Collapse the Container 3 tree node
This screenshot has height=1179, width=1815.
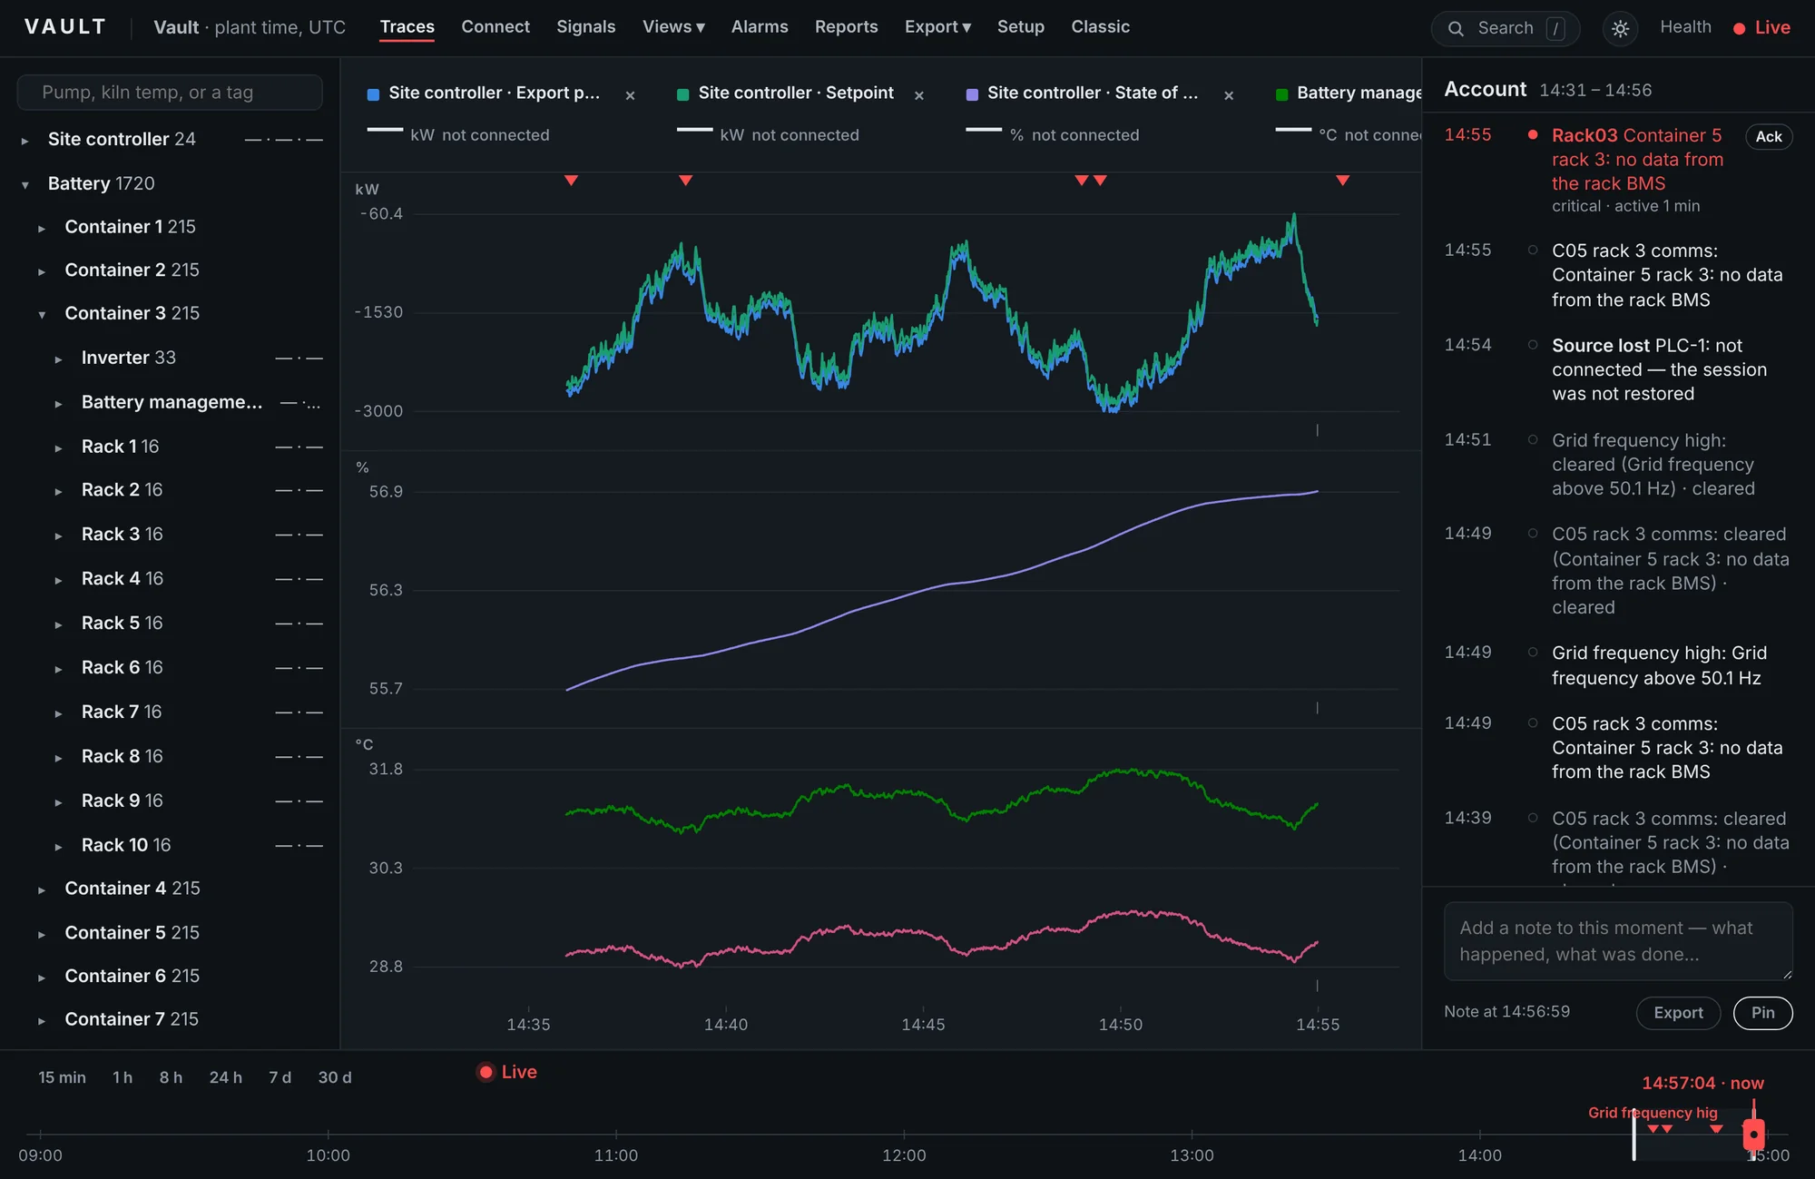tap(42, 315)
